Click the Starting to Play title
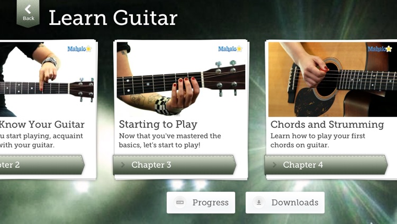Image resolution: width=397 pixels, height=224 pixels. [x=158, y=124]
